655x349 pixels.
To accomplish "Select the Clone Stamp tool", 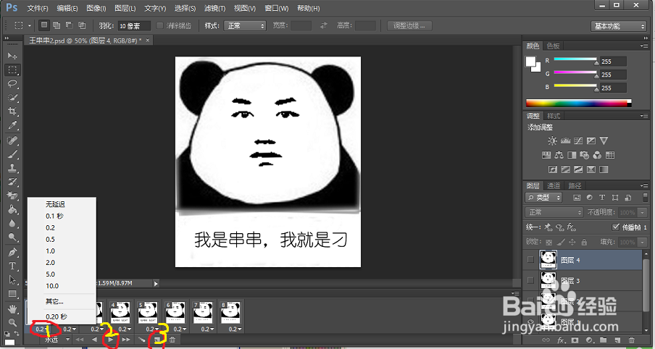I will coord(12,168).
